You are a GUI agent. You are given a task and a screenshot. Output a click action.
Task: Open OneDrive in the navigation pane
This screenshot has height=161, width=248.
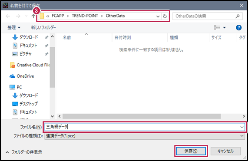pyautogui.click(x=22, y=76)
